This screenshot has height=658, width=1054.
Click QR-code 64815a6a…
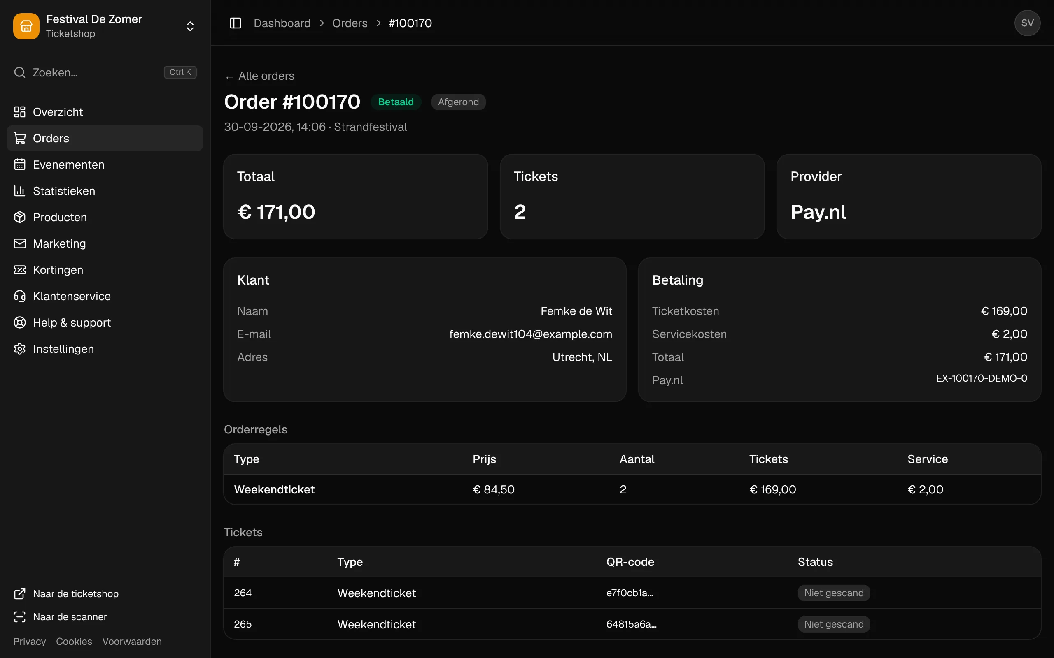(x=631, y=624)
